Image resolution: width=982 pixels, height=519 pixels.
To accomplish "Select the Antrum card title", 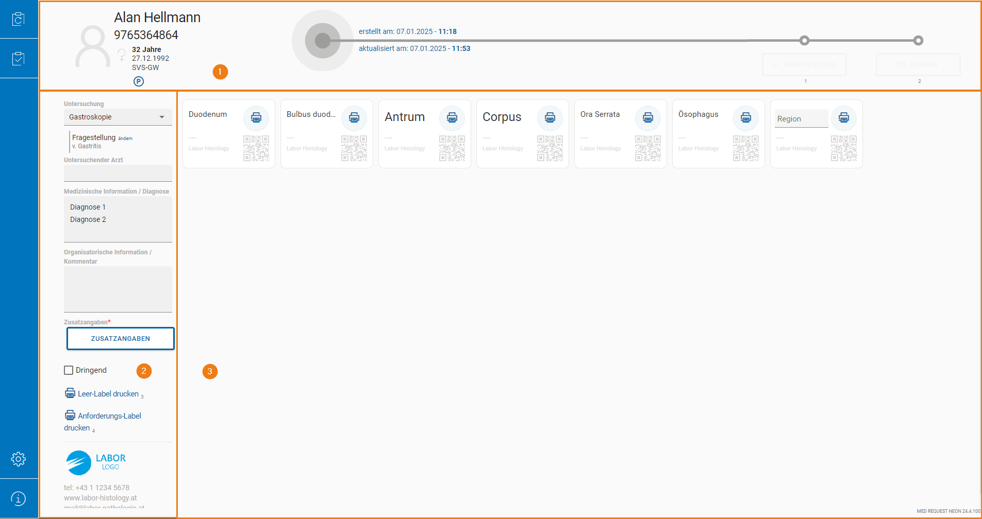I will 405,117.
